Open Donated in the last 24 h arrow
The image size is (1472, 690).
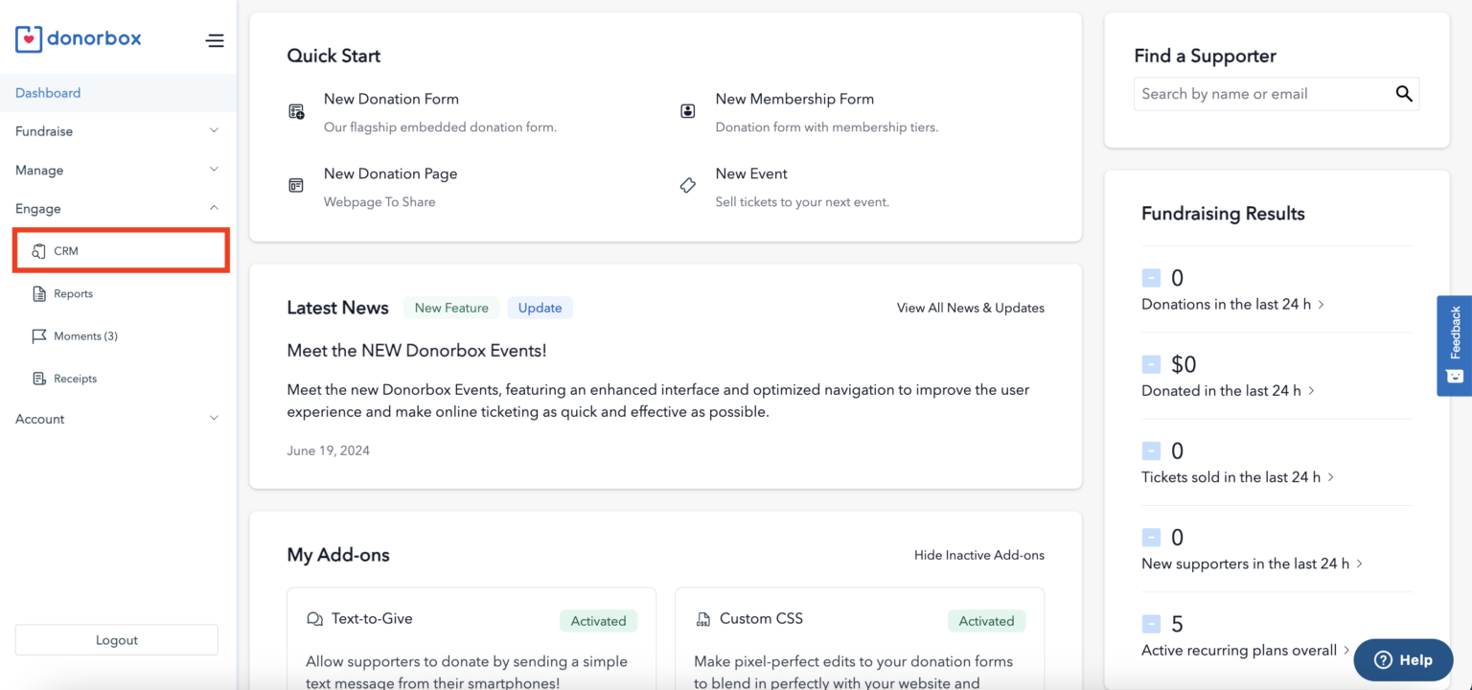[1311, 391]
